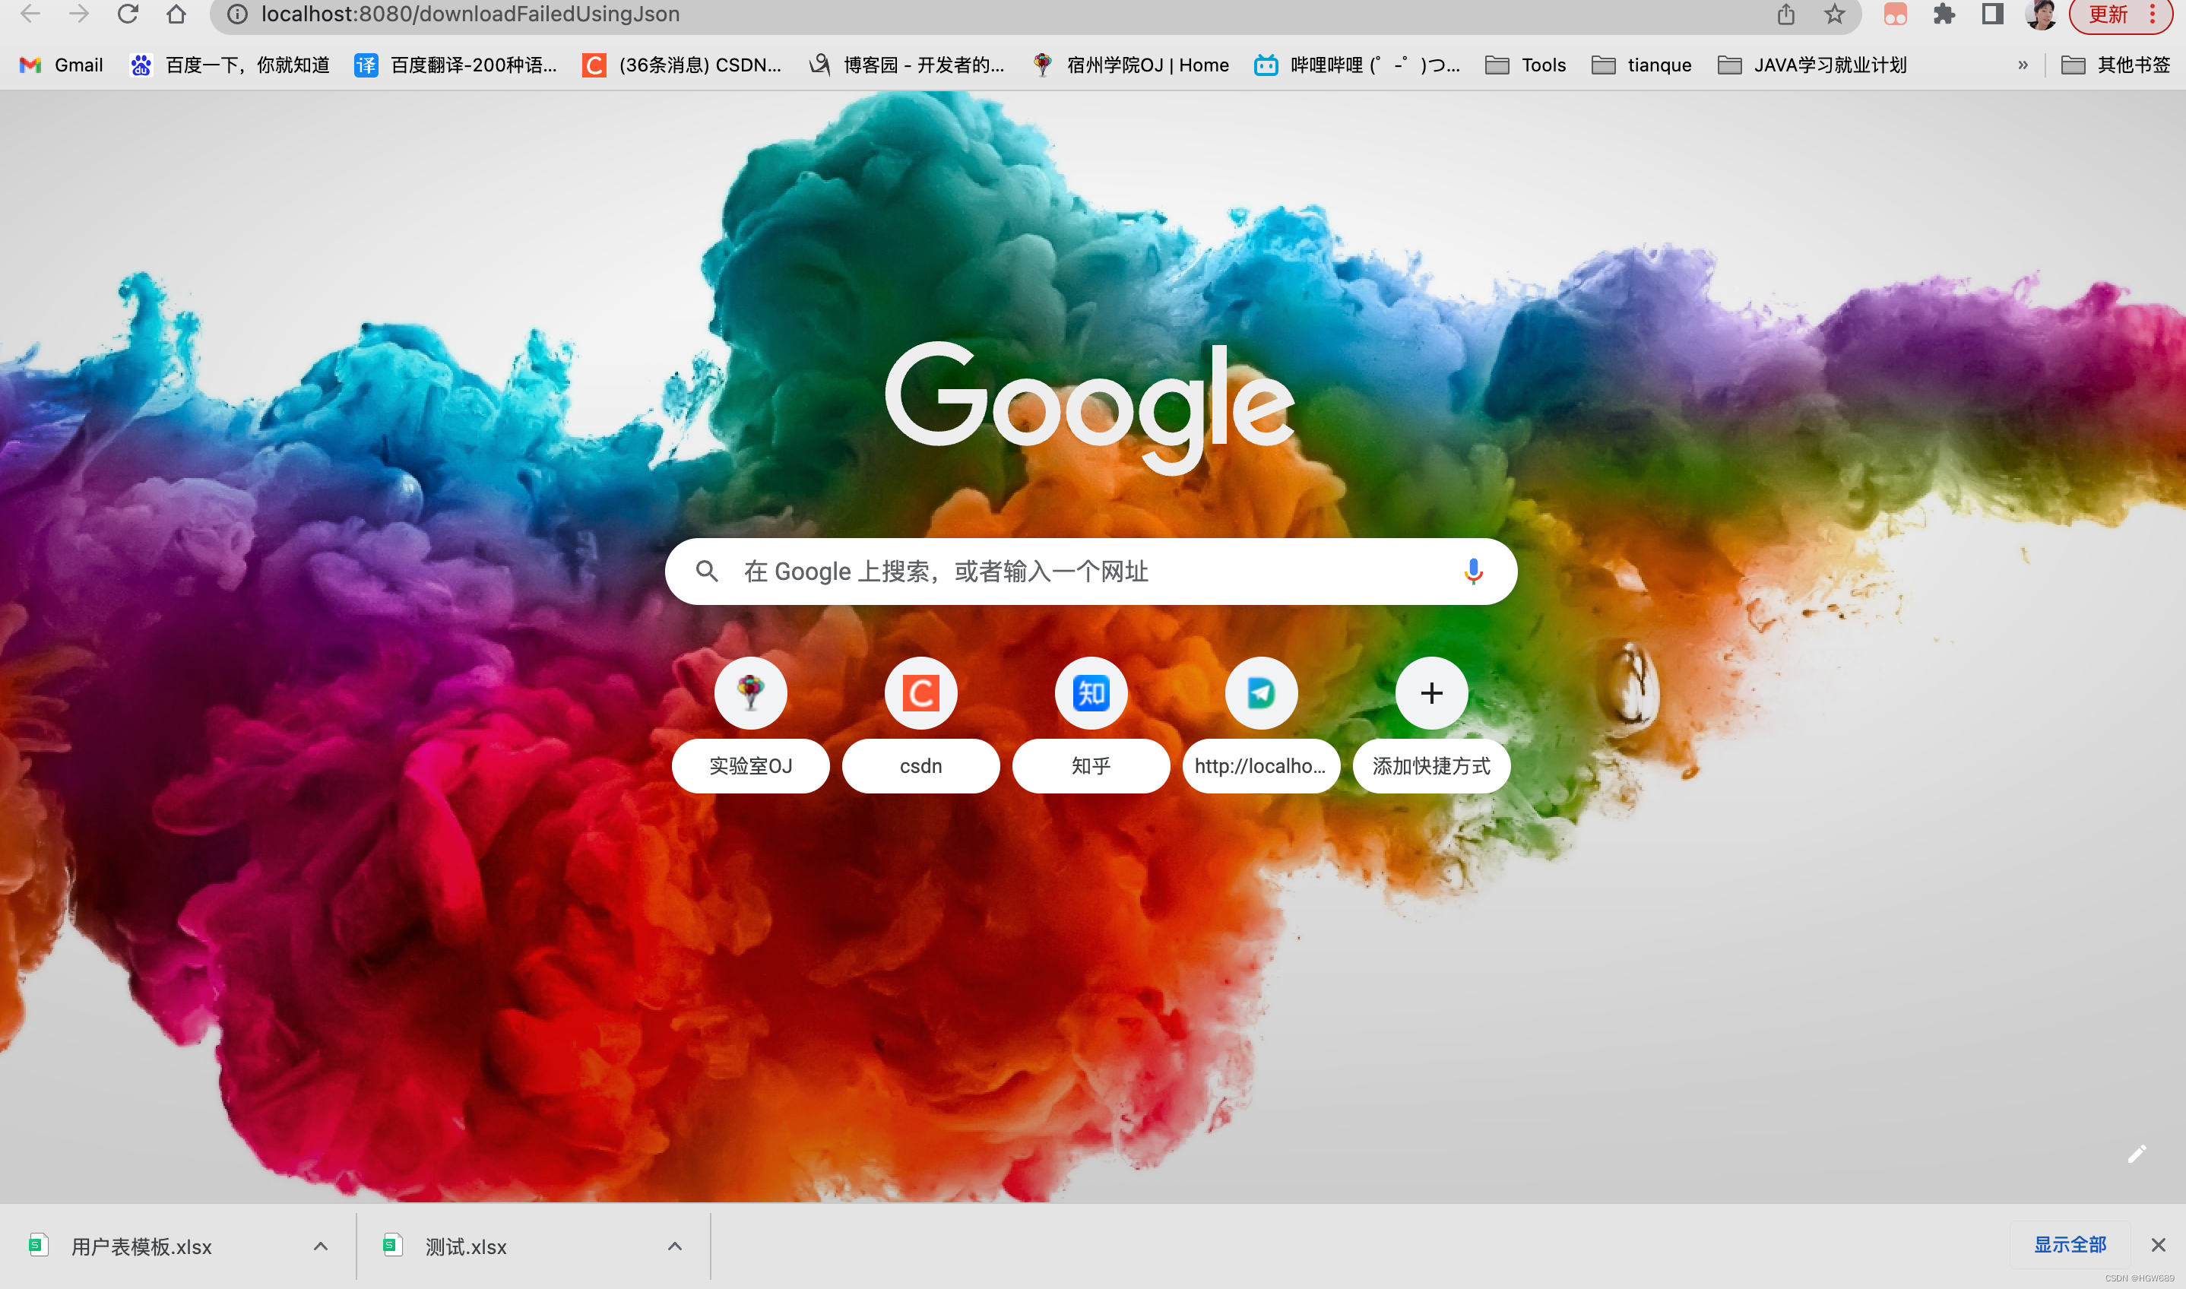Toggle the side panel icon
The width and height of the screenshot is (2186, 1289).
coord(1992,14)
